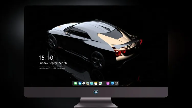Click the Sunday September 28 date
Screen dimensions: 192x108
tap(53, 63)
